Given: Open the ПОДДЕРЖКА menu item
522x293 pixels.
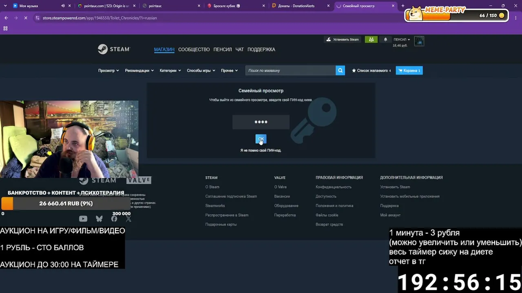Looking at the screenshot, I should tap(261, 50).
